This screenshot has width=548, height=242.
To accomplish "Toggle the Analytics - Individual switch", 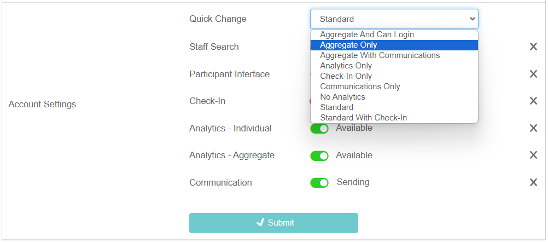I will (319, 129).
